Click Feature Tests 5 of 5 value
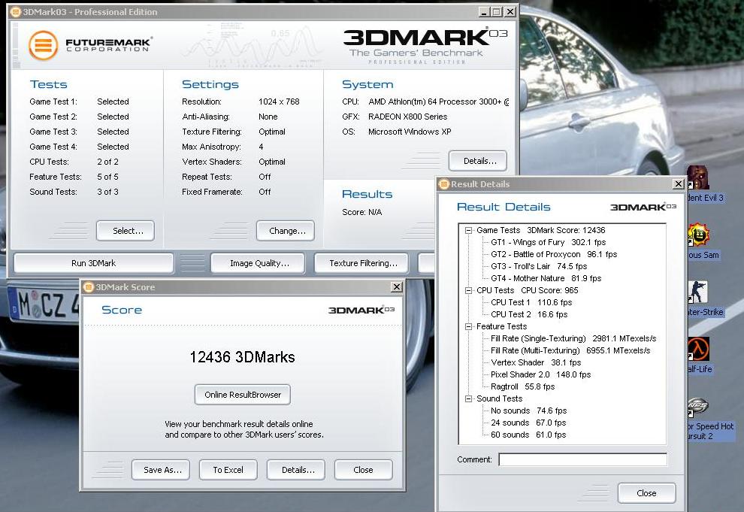Screen dimensions: 744x512 pos(107,177)
